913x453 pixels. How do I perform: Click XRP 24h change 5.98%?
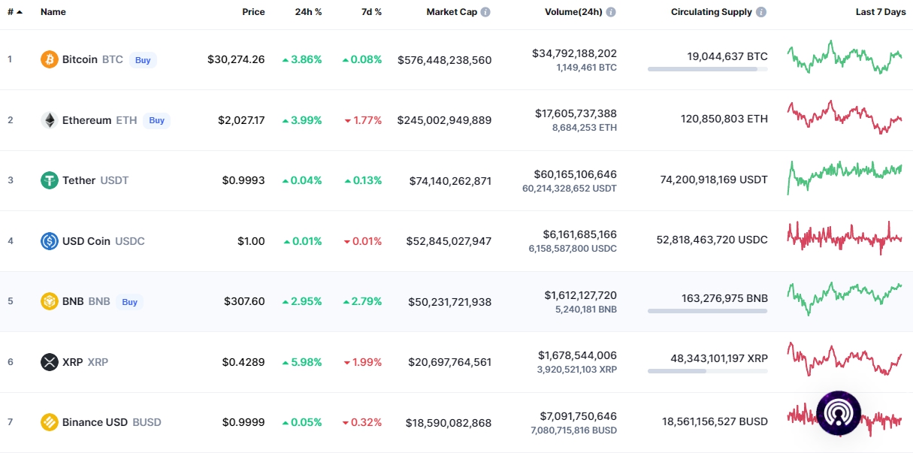click(302, 362)
